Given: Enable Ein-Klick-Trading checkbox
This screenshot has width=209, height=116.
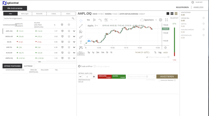Looking at the screenshot, I should (x=159, y=80).
